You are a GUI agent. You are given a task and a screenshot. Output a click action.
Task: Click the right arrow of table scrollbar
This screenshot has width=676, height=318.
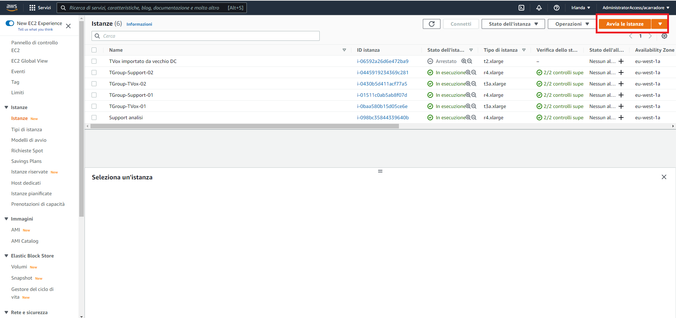(673, 126)
